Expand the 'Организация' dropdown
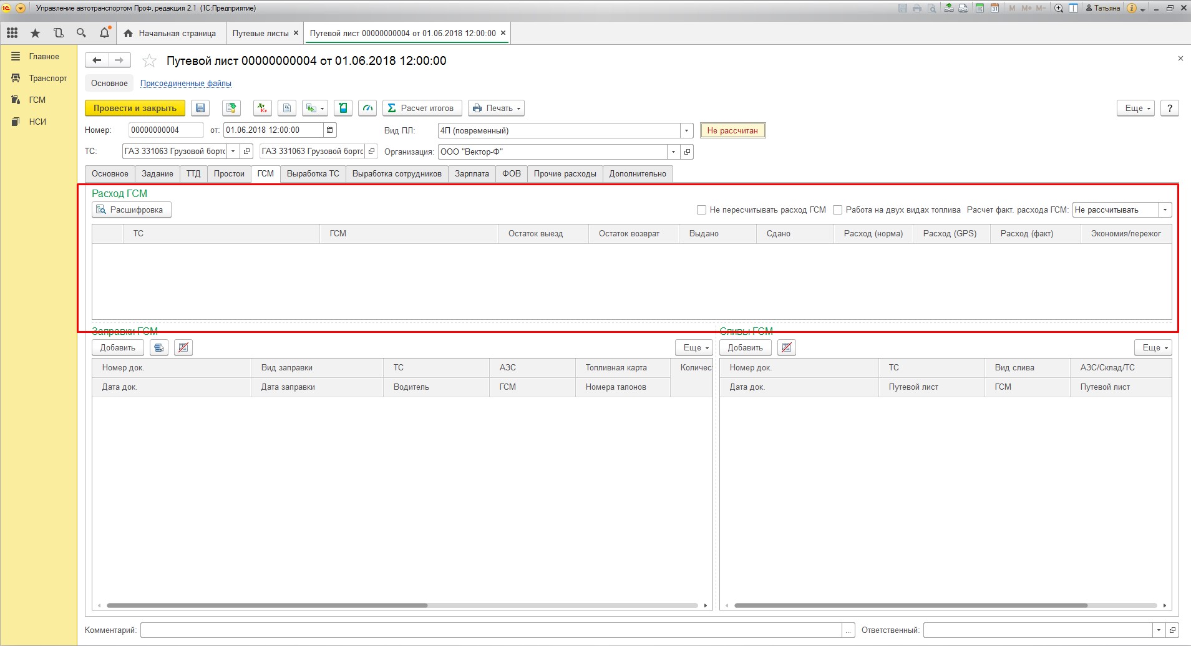1191x646 pixels. [x=673, y=152]
